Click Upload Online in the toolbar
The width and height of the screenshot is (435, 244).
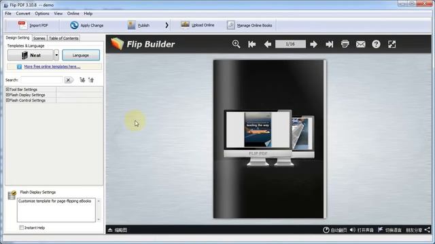197,25
